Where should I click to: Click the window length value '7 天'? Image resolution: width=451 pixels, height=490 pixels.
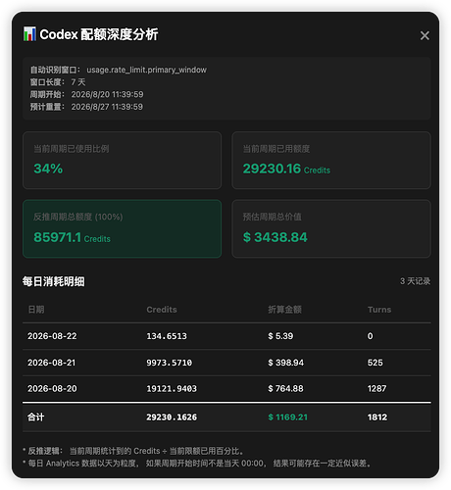pyautogui.click(x=78, y=82)
